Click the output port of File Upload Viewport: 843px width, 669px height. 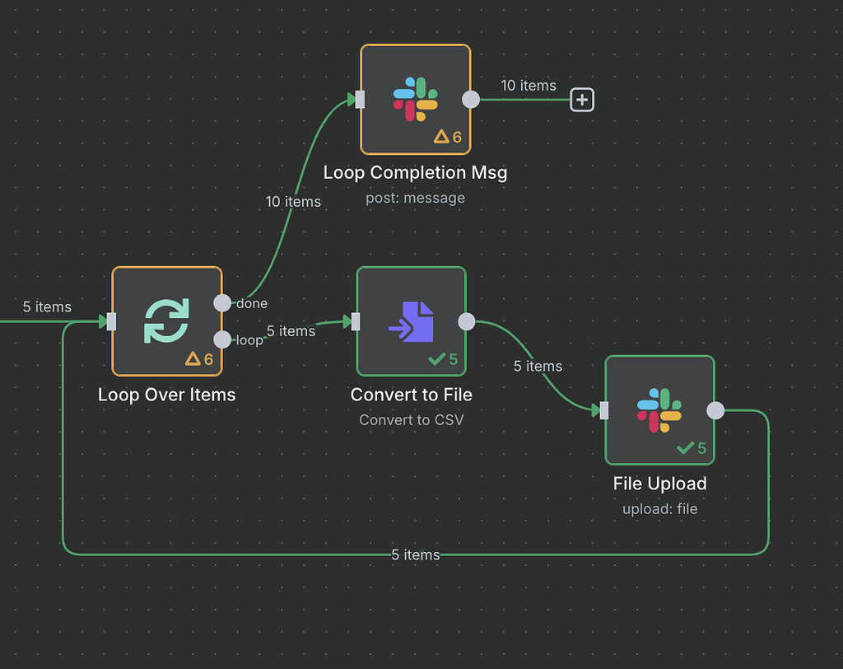click(715, 409)
